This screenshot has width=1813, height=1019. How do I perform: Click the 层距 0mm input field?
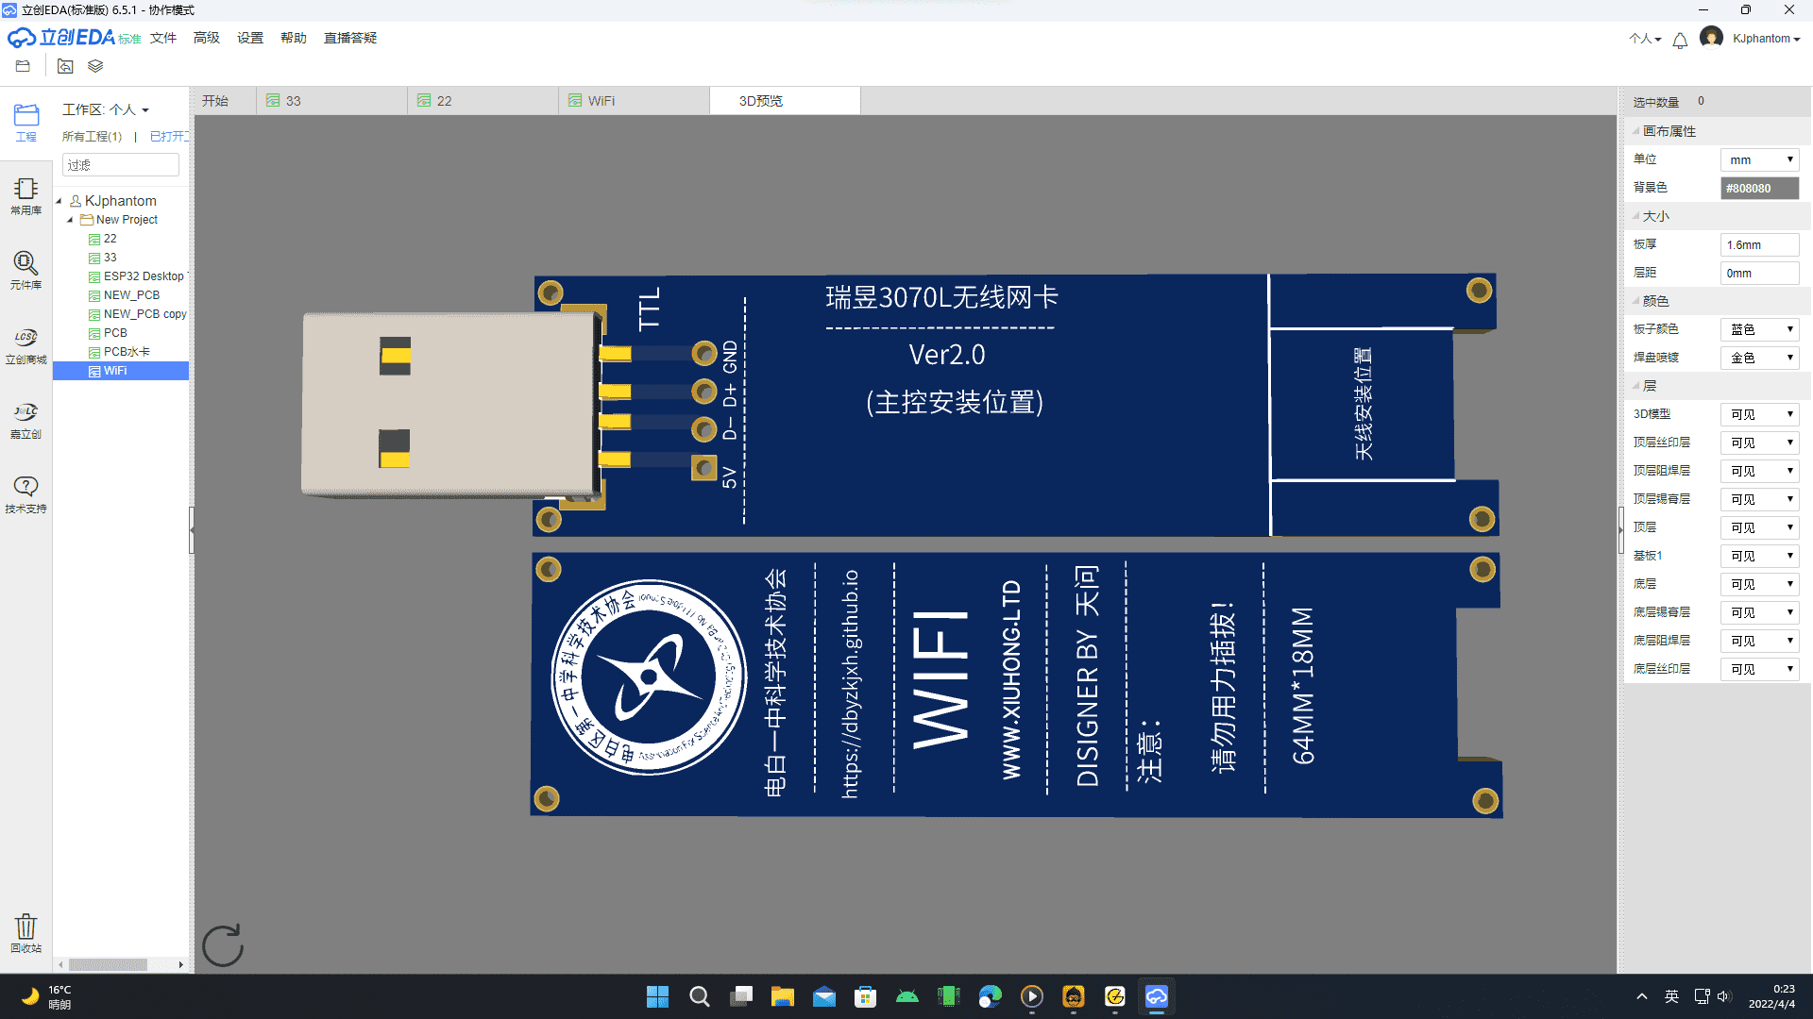pyautogui.click(x=1759, y=274)
